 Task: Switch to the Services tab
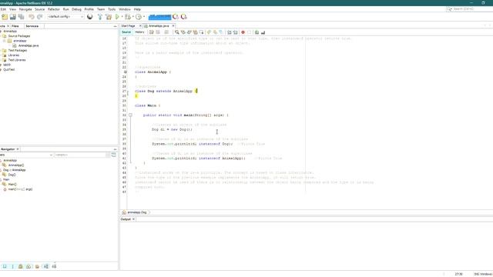point(32,26)
